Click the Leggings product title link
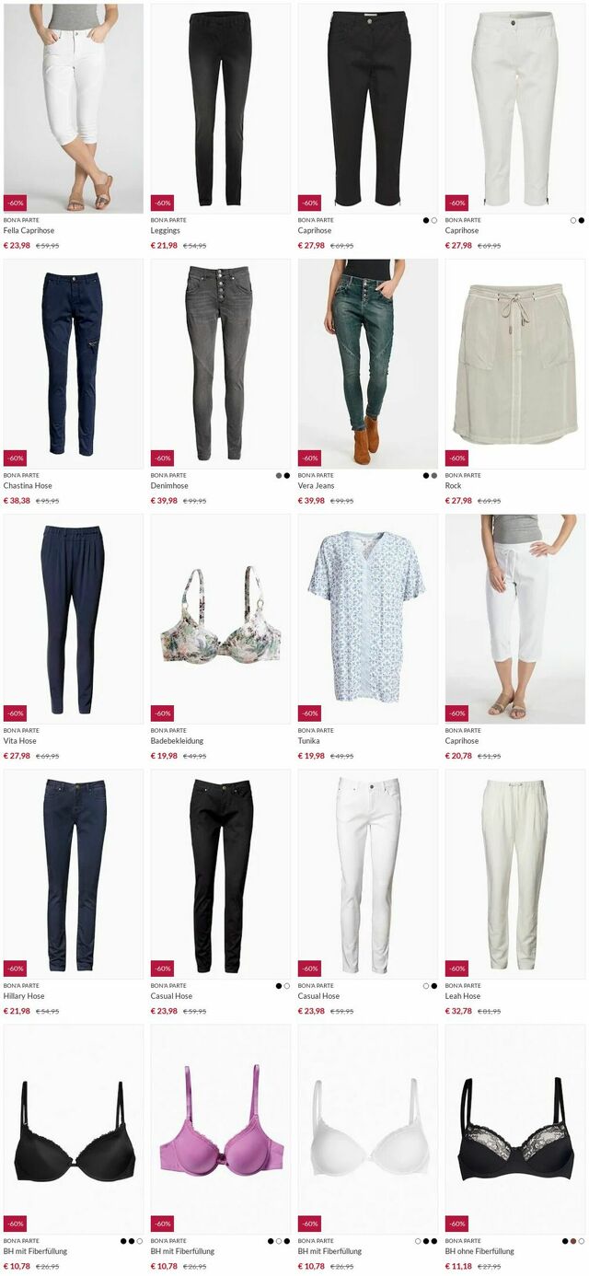The width and height of the screenshot is (589, 1276). (x=166, y=231)
